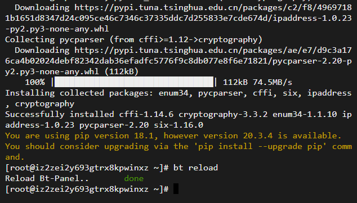Click the '112kB 74.5MB/s' speed readout
The width and height of the screenshot is (357, 203).
click(x=257, y=82)
